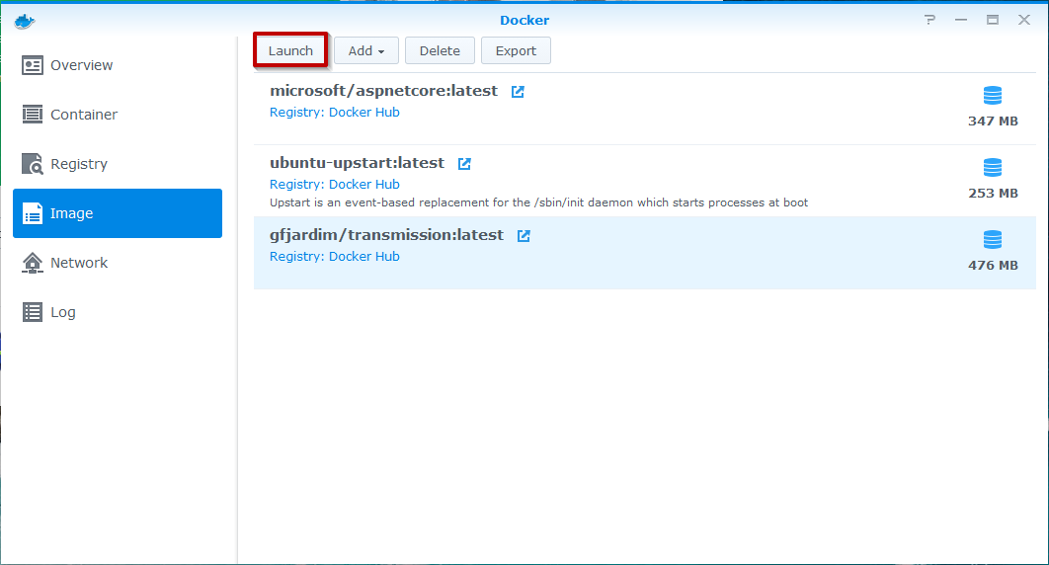Image resolution: width=1049 pixels, height=565 pixels.
Task: Open external link for microsoft/aspnetcore image
Action: (x=518, y=92)
